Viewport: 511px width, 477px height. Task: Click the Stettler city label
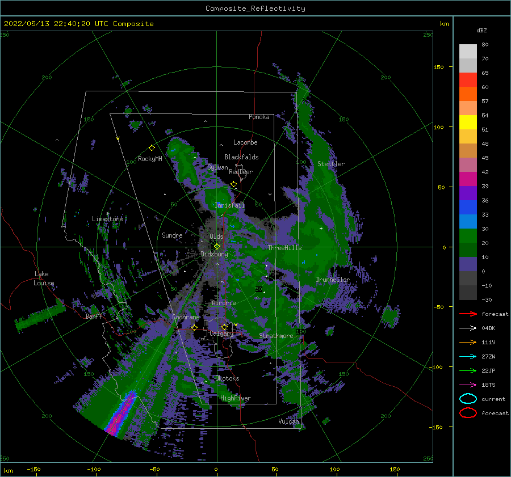pyautogui.click(x=331, y=164)
